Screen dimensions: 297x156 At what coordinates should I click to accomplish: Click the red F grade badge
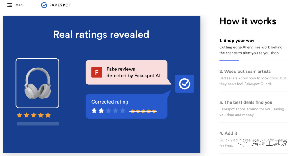(x=96, y=72)
